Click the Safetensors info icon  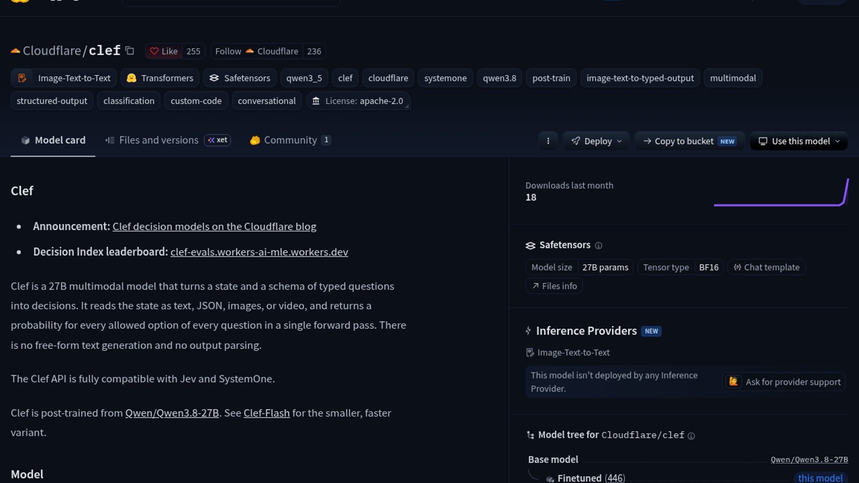point(599,245)
